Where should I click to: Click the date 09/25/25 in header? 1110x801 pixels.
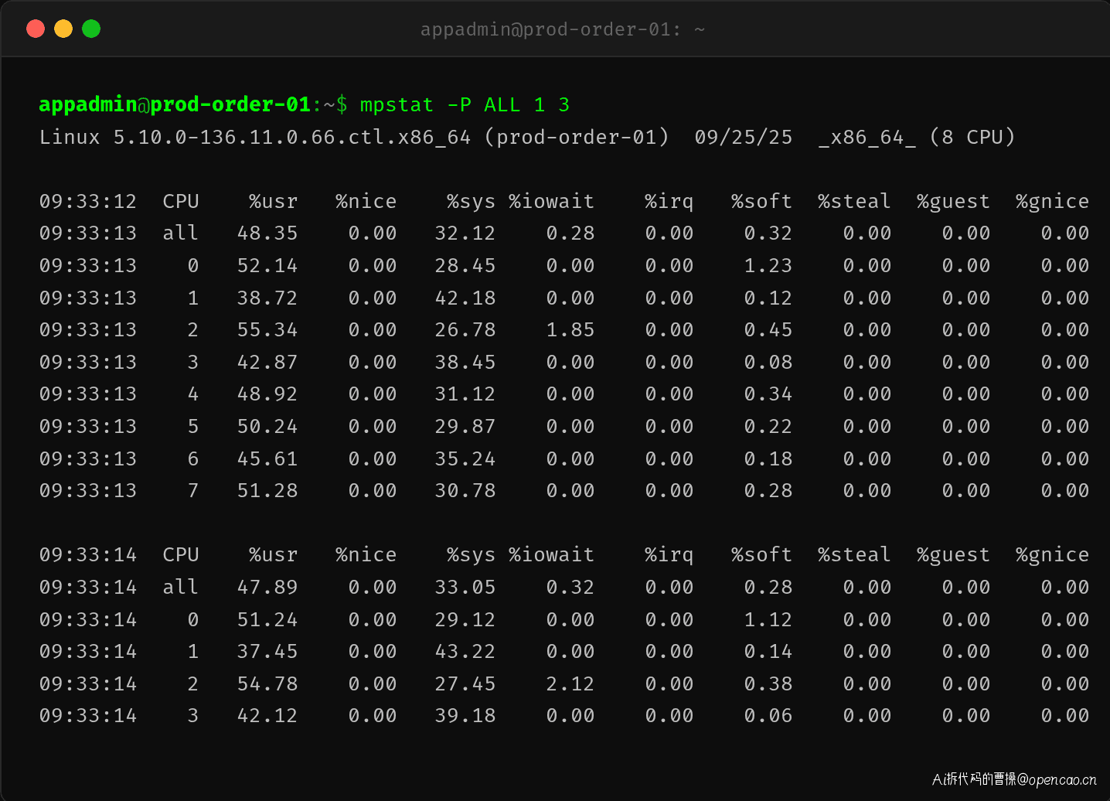click(x=743, y=137)
